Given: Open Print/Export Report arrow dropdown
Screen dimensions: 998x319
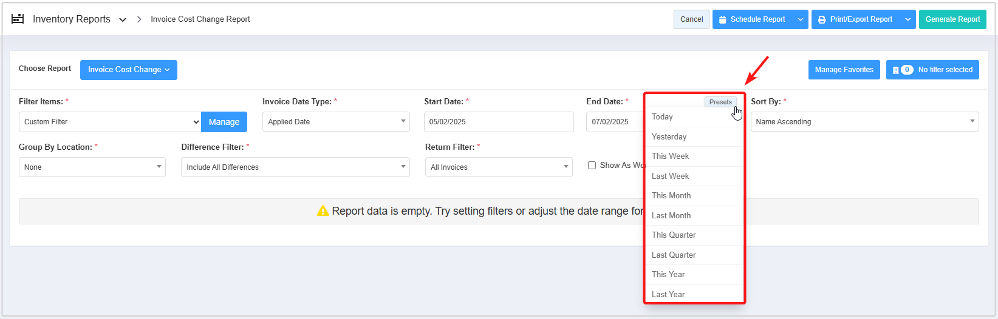Looking at the screenshot, I should (908, 19).
